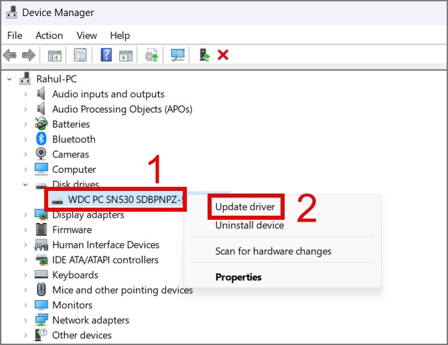Viewport: 448px width, 345px height.
Task: Click the Batteries category icon
Action: pos(42,125)
